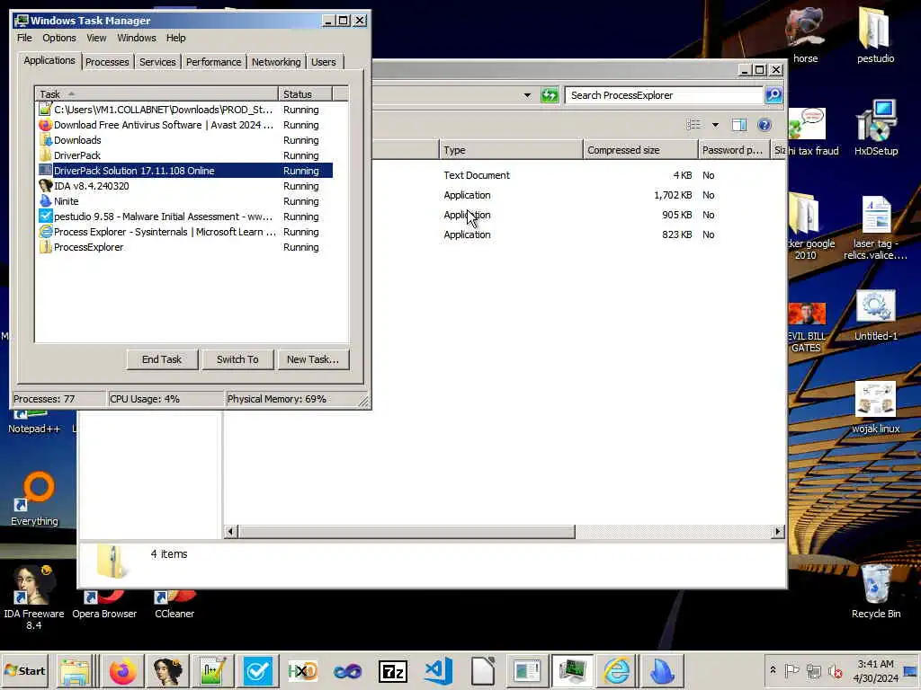This screenshot has width=921, height=690.
Task: Click the horizontal scrollbar left arrow
Action: pos(230,532)
